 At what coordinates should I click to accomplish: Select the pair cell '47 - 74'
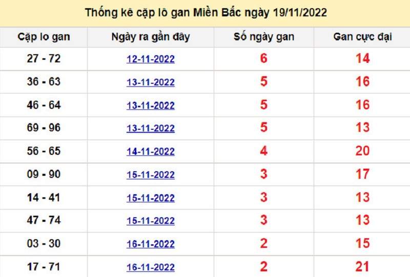(44, 220)
